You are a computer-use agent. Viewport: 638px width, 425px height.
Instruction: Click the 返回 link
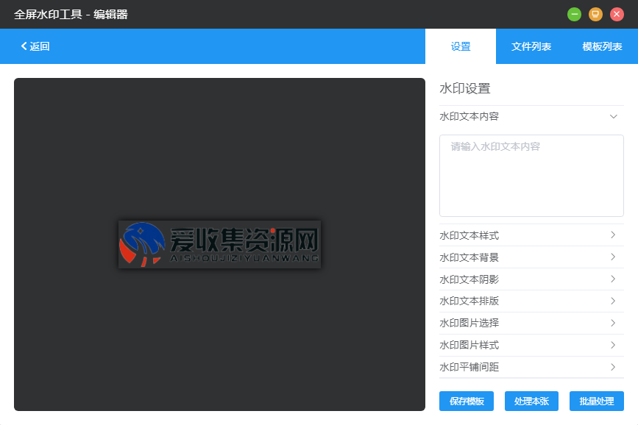[x=34, y=46]
